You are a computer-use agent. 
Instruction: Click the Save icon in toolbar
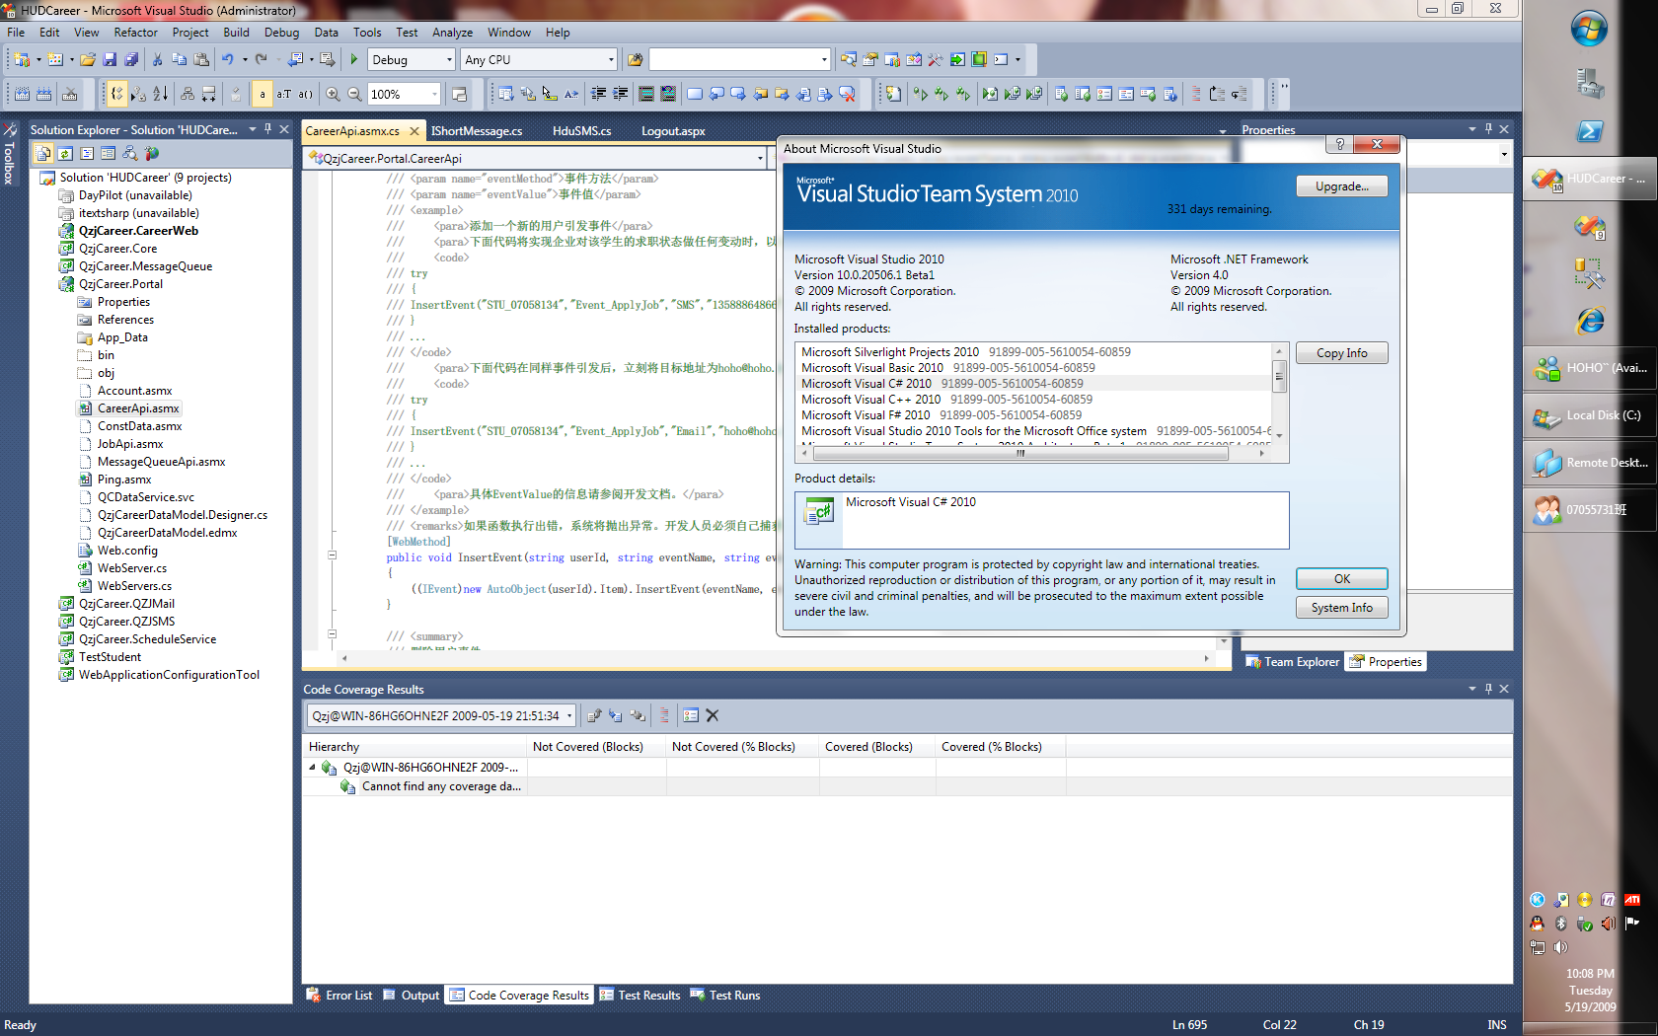[x=110, y=59]
